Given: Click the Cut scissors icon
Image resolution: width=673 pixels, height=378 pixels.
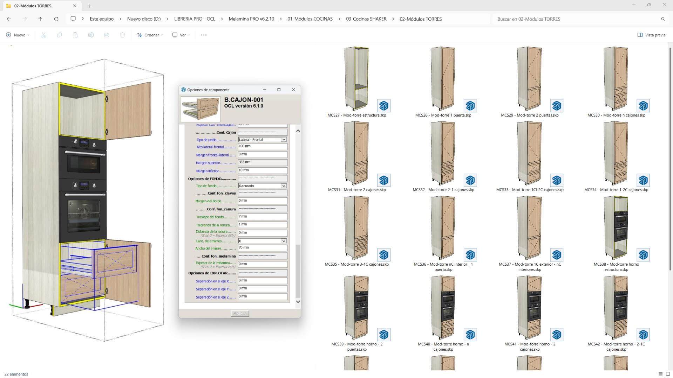Looking at the screenshot, I should (43, 35).
